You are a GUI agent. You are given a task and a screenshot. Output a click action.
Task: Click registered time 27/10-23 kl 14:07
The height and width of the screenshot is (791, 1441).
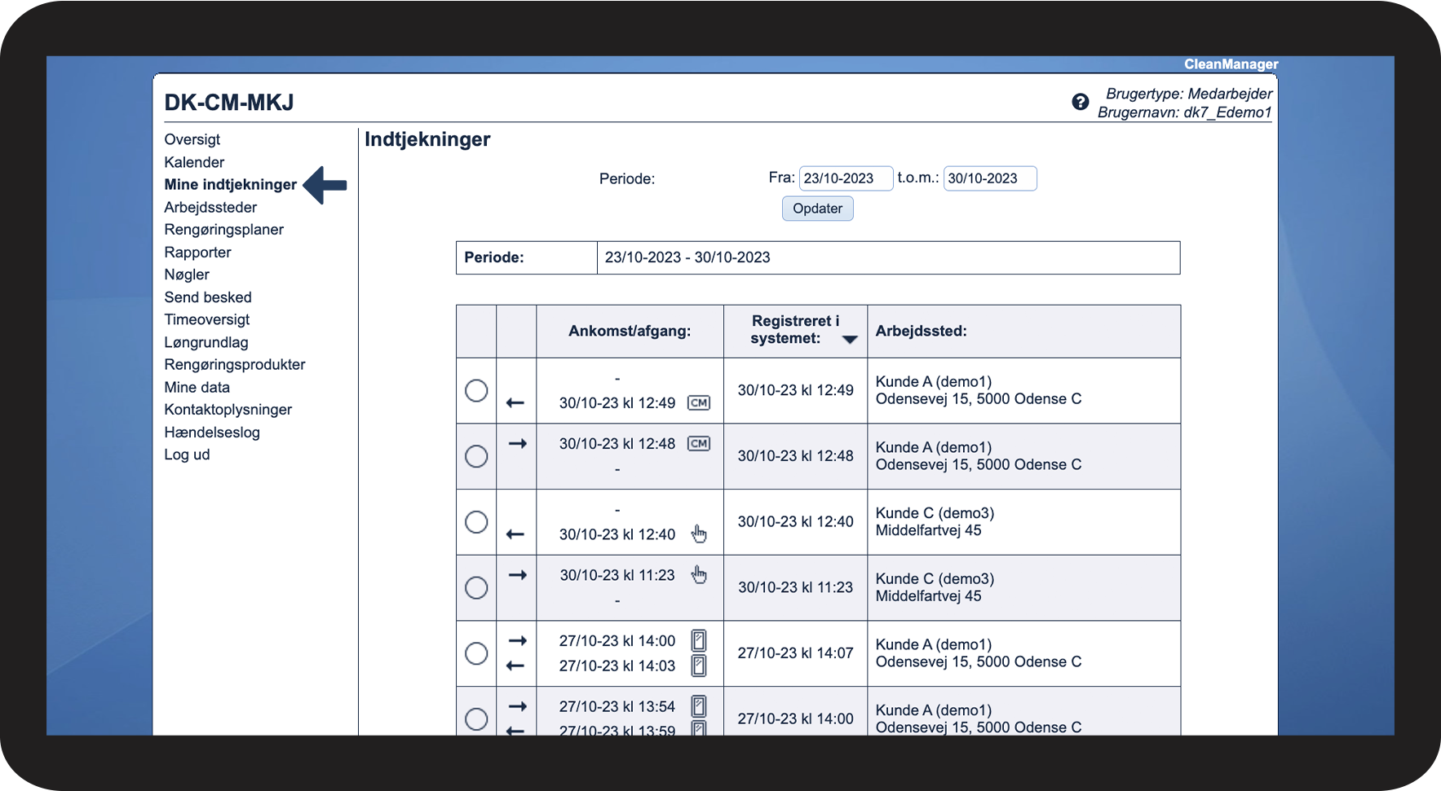[796, 653]
